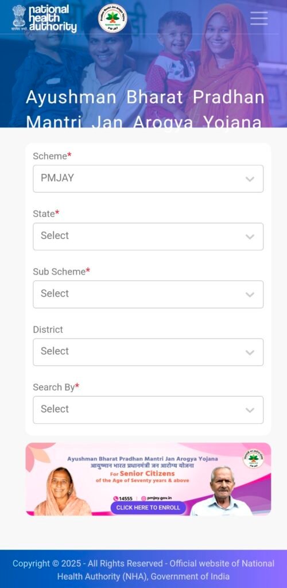Click the Ayushman Bharat page heading text
This screenshot has height=588, width=287.
pyautogui.click(x=145, y=110)
